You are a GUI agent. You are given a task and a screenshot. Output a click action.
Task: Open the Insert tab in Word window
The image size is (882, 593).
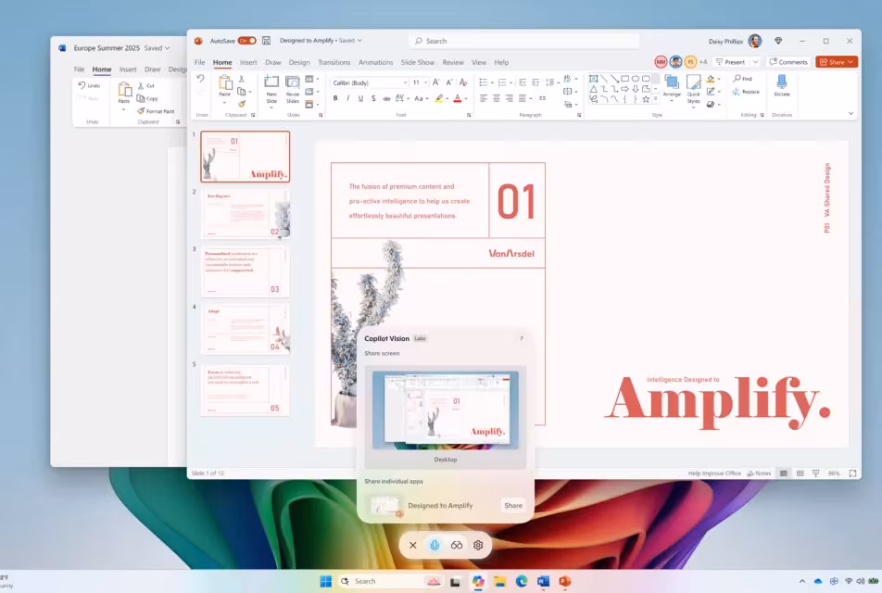[128, 69]
